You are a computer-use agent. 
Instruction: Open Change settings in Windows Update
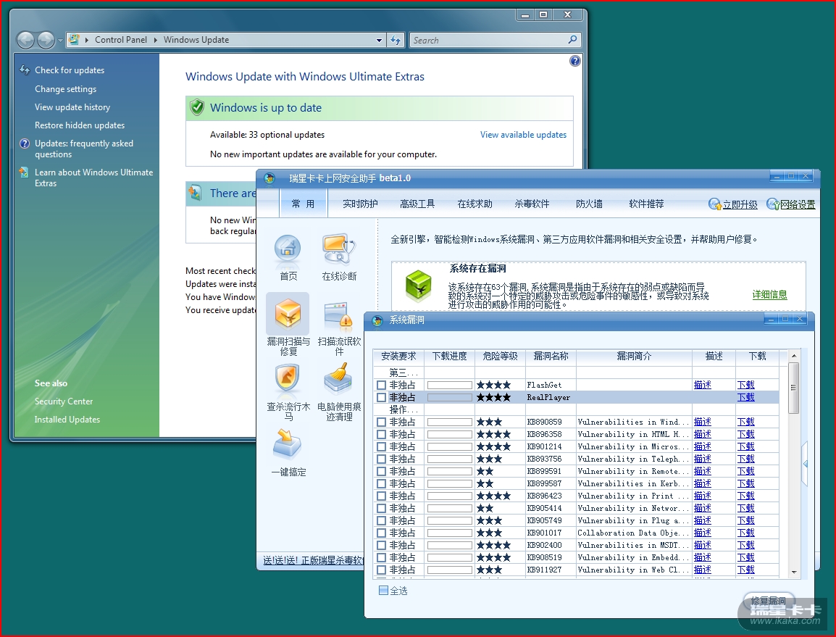coord(66,89)
